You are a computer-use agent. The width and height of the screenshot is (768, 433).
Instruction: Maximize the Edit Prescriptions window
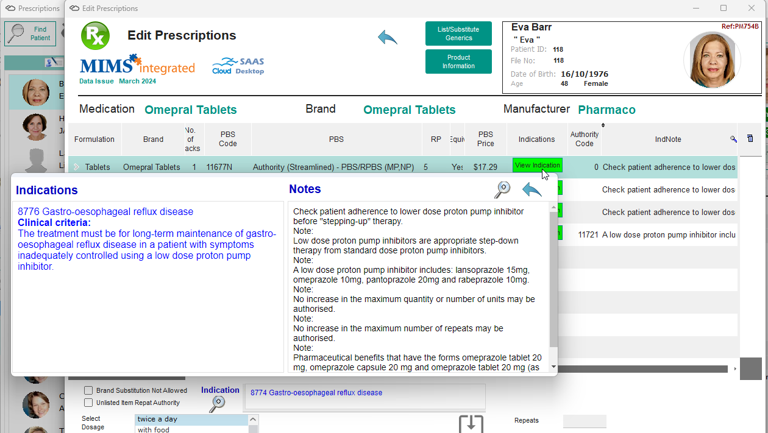724,8
